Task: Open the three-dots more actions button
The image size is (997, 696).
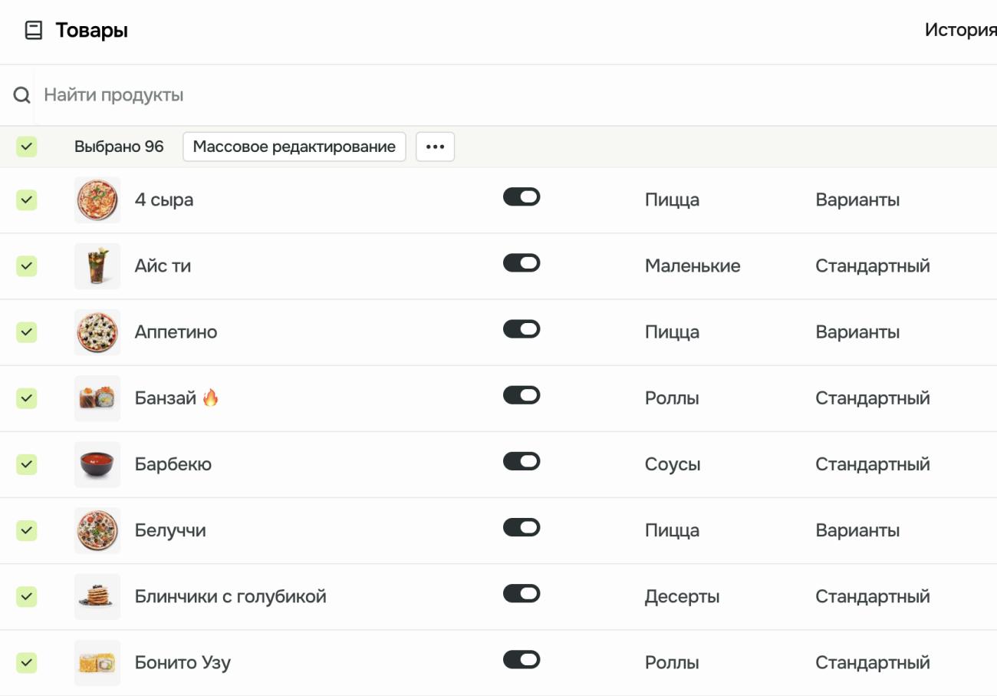Action: 435,147
